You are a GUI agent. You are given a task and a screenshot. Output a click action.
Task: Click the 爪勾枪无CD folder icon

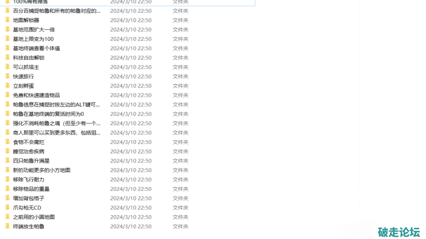click(x=7, y=207)
